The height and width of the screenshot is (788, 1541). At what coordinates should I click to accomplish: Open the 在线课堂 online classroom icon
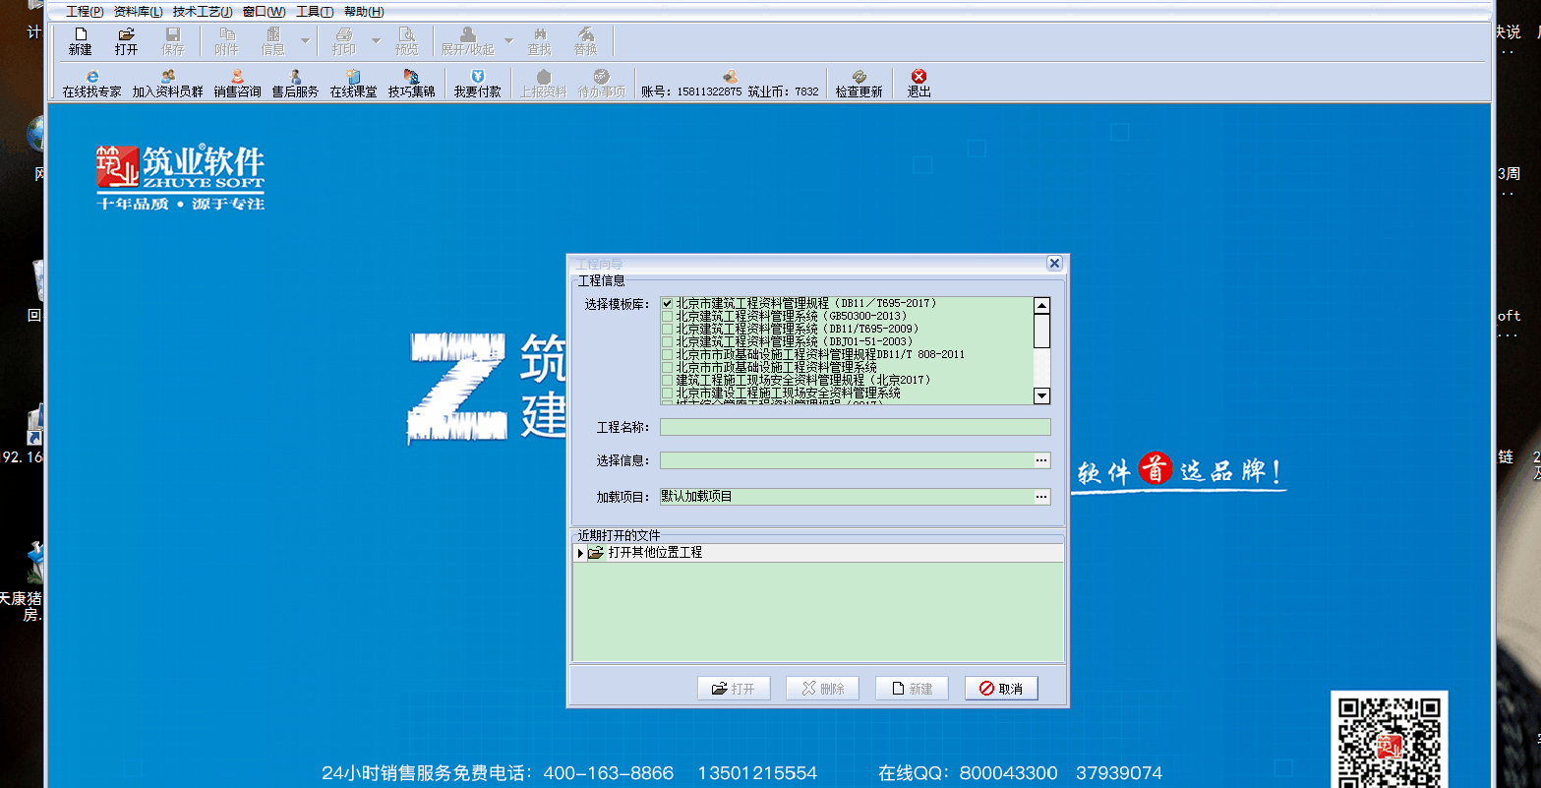(353, 77)
